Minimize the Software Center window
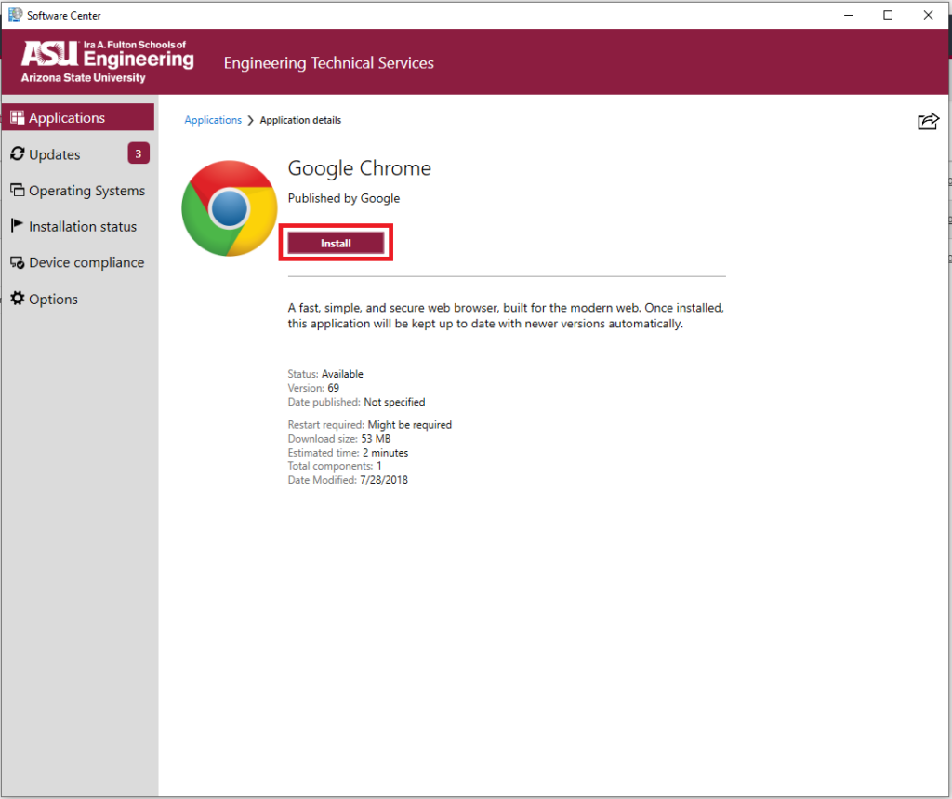 click(x=849, y=15)
